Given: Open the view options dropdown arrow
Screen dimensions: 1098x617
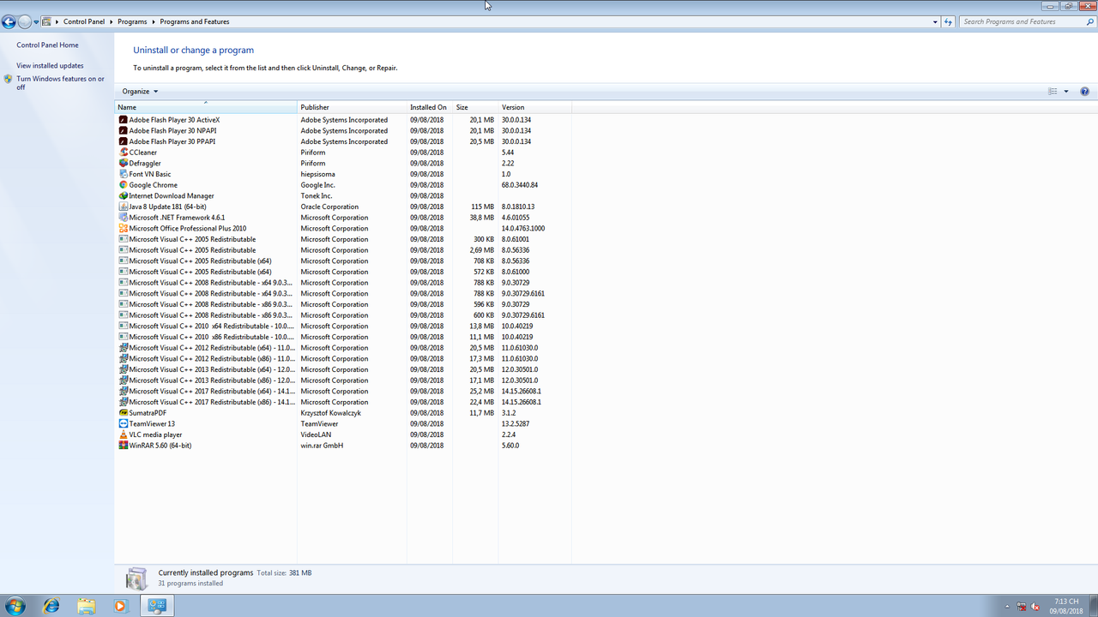Looking at the screenshot, I should [1066, 92].
